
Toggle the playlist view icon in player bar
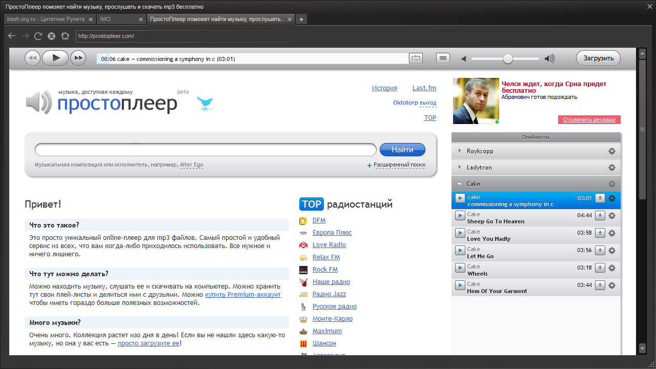[x=443, y=58]
